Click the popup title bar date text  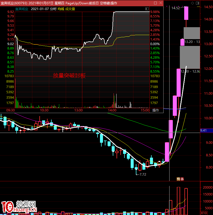(41, 3)
